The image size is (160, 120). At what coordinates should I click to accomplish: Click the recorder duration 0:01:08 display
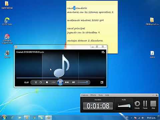pyautogui.click(x=98, y=106)
